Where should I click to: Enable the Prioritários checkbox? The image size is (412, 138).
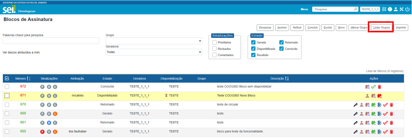point(214,42)
